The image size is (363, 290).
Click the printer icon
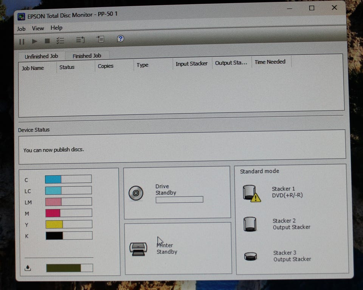[138, 249]
